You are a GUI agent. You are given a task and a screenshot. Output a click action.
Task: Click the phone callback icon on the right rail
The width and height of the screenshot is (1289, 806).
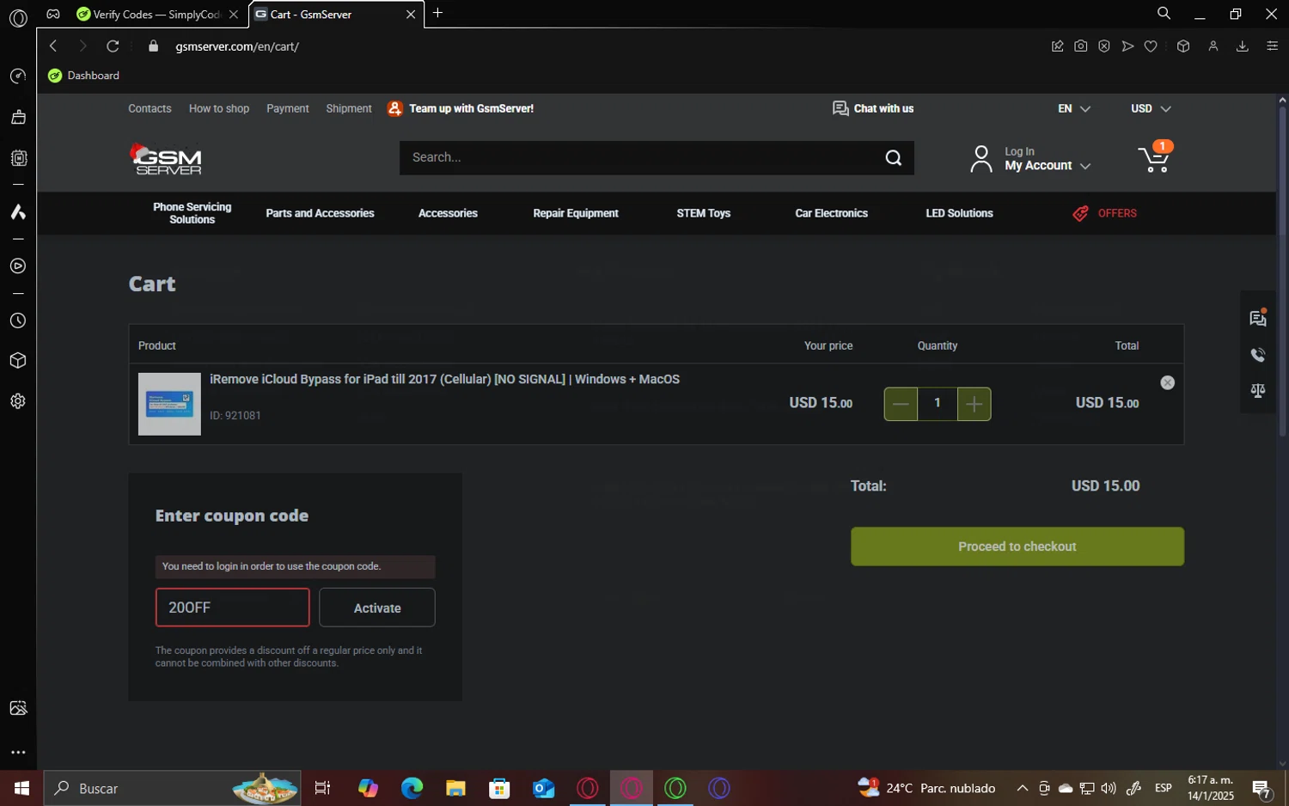pyautogui.click(x=1258, y=355)
